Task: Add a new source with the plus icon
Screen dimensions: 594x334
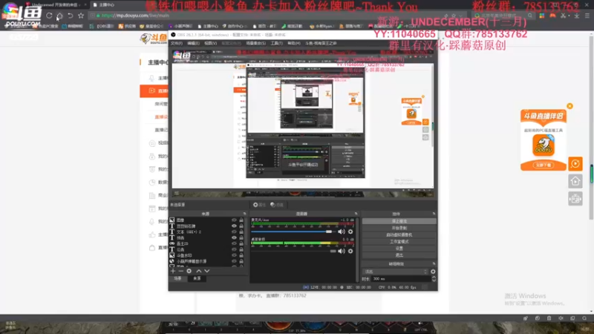Action: 173,271
